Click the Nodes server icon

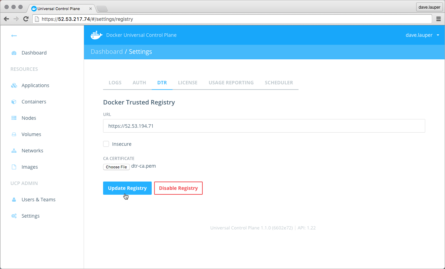click(14, 118)
